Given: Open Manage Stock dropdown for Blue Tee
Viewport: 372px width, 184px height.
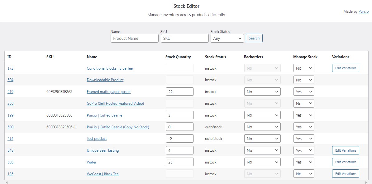Looking at the screenshot, I should click(x=304, y=68).
